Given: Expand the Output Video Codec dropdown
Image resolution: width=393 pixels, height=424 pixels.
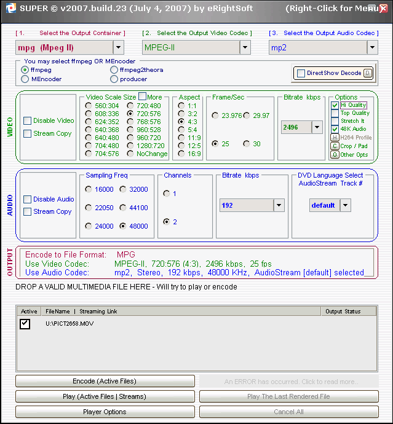Looking at the screenshot, I should click(x=245, y=47).
